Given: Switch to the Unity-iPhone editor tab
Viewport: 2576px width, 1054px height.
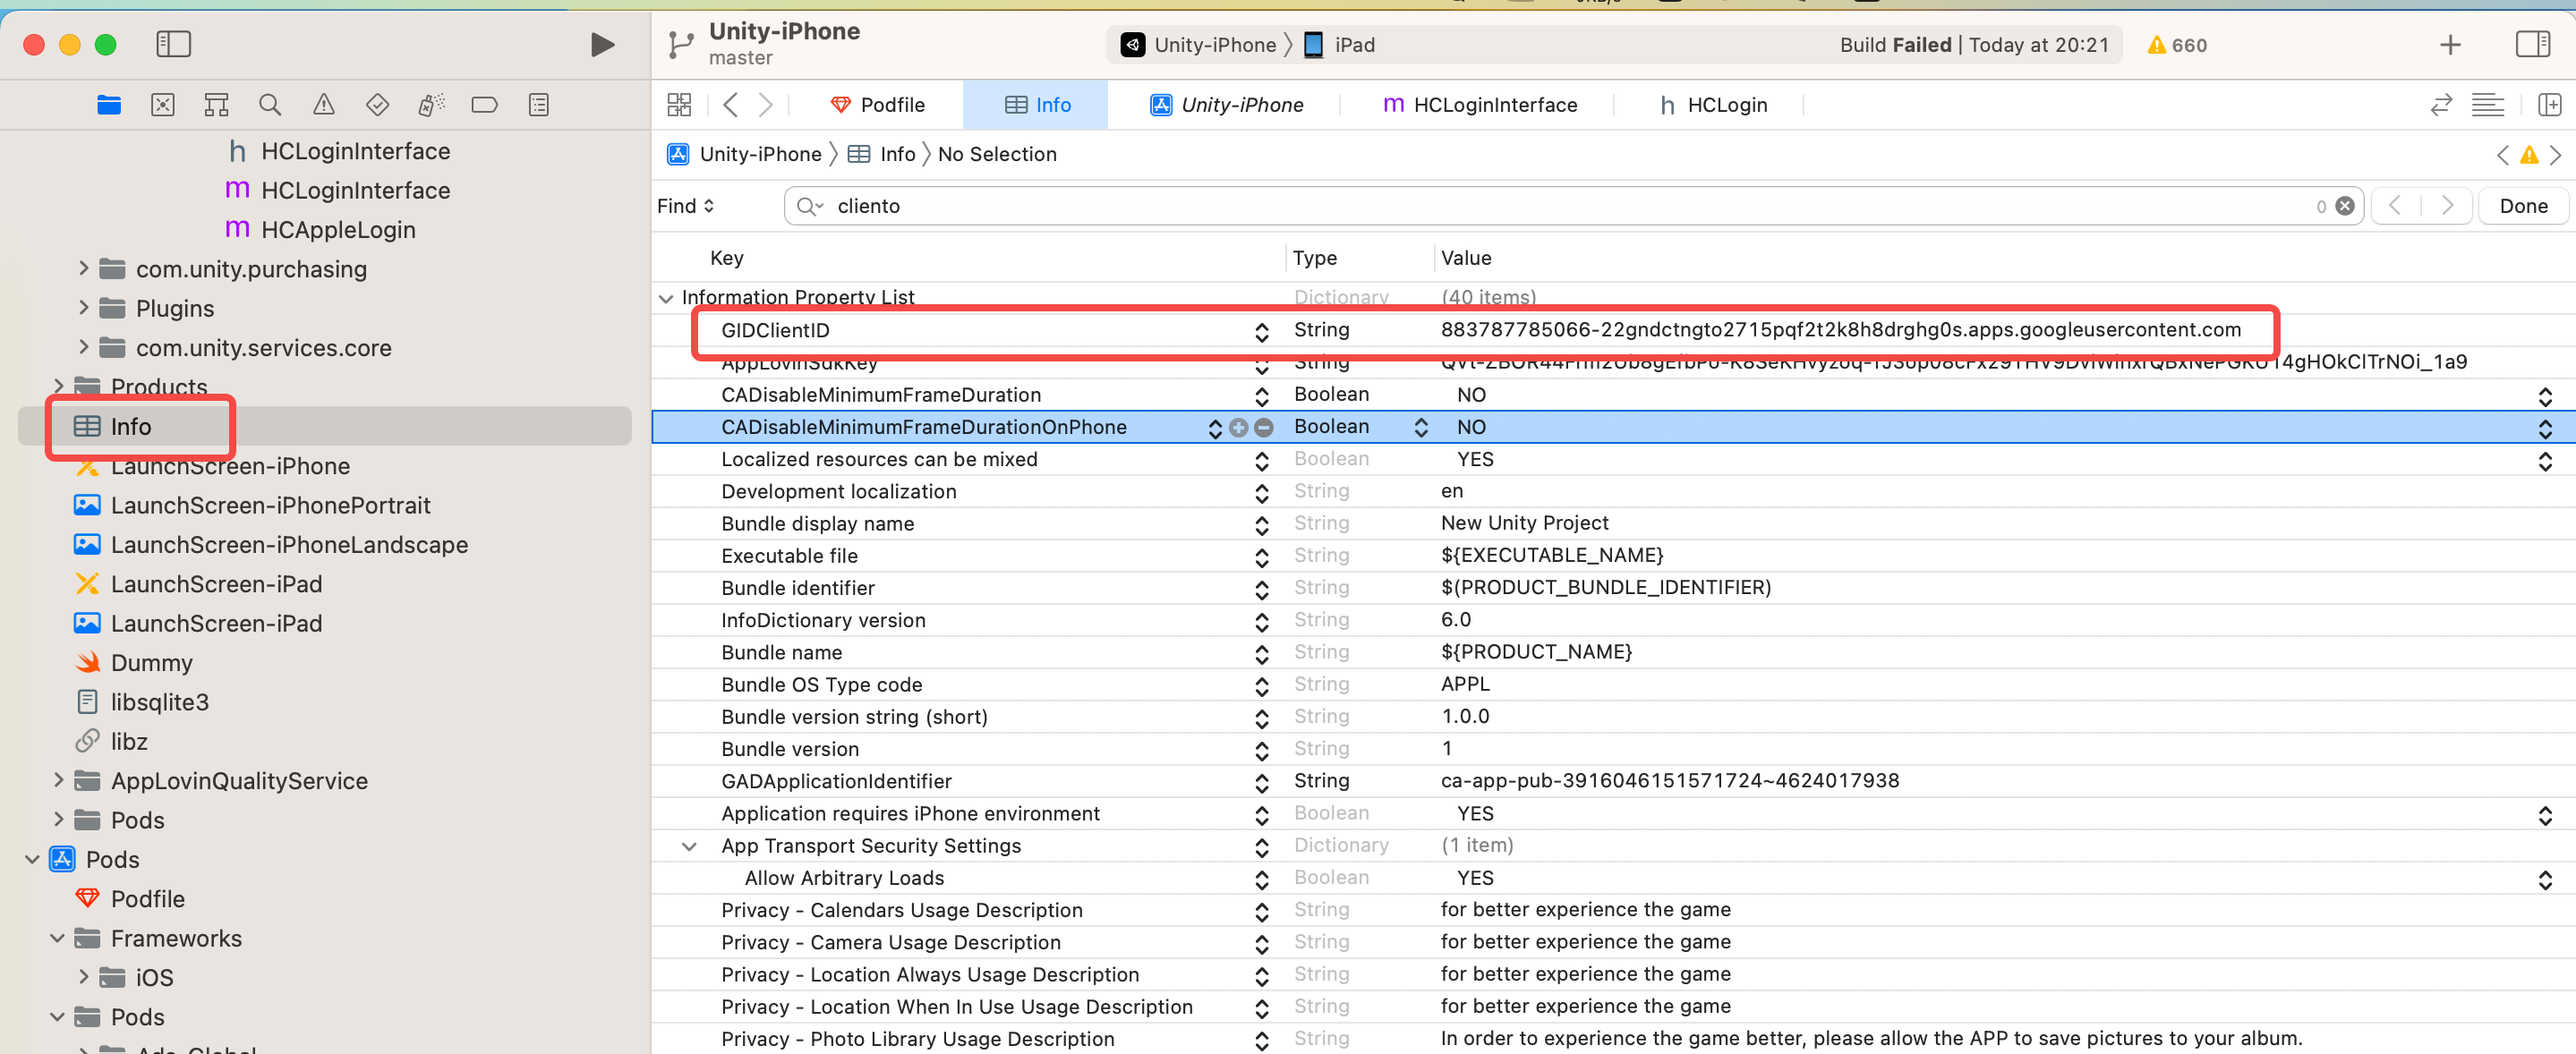Looking at the screenshot, I should (x=1226, y=105).
